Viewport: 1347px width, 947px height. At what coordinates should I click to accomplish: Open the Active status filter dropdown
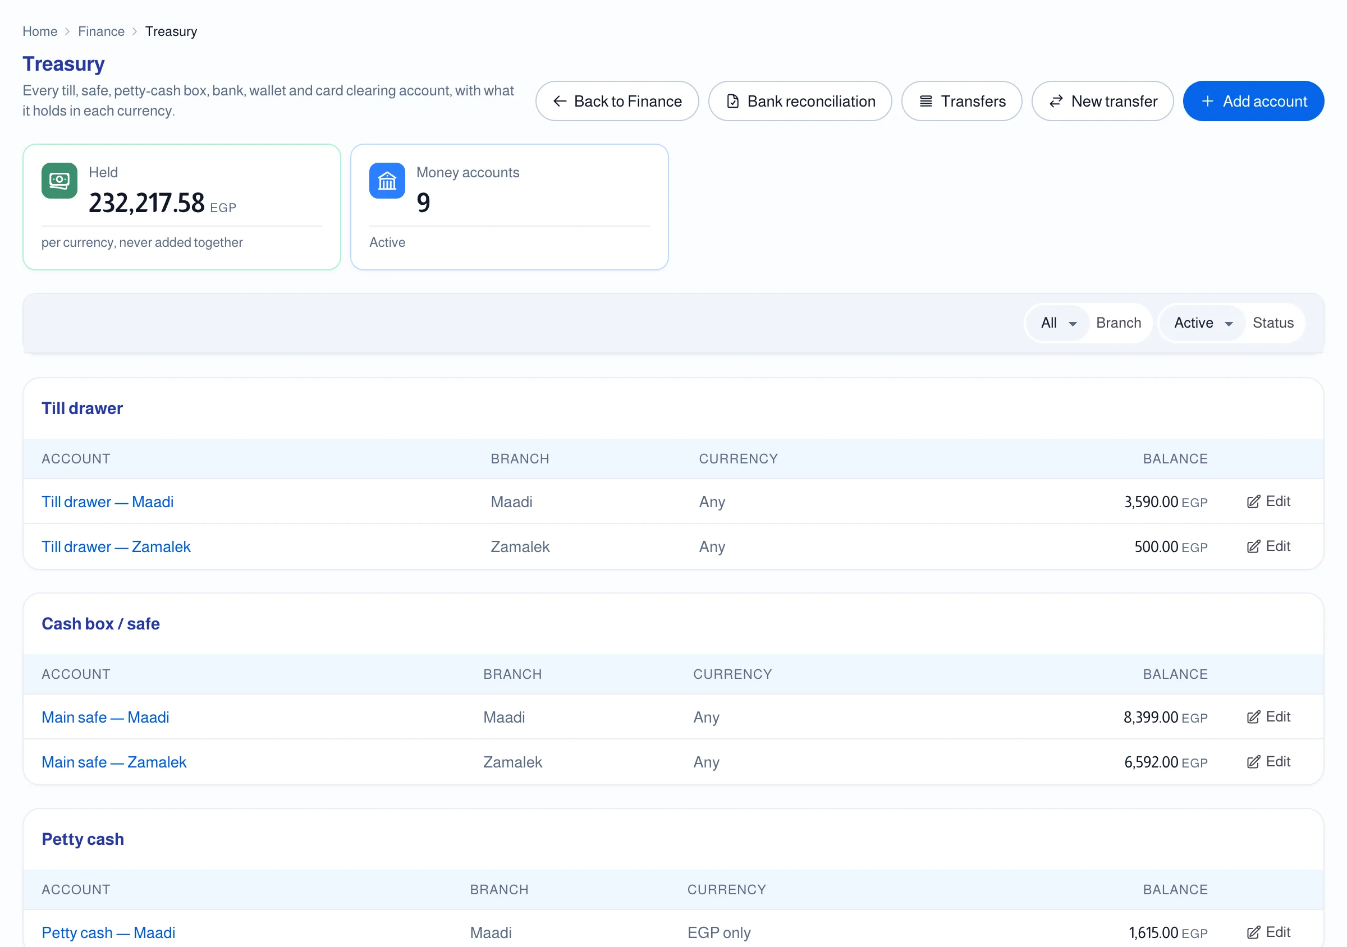pyautogui.click(x=1202, y=323)
